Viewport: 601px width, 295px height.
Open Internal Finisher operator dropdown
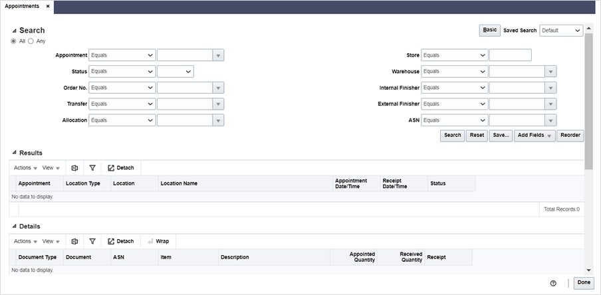click(455, 88)
